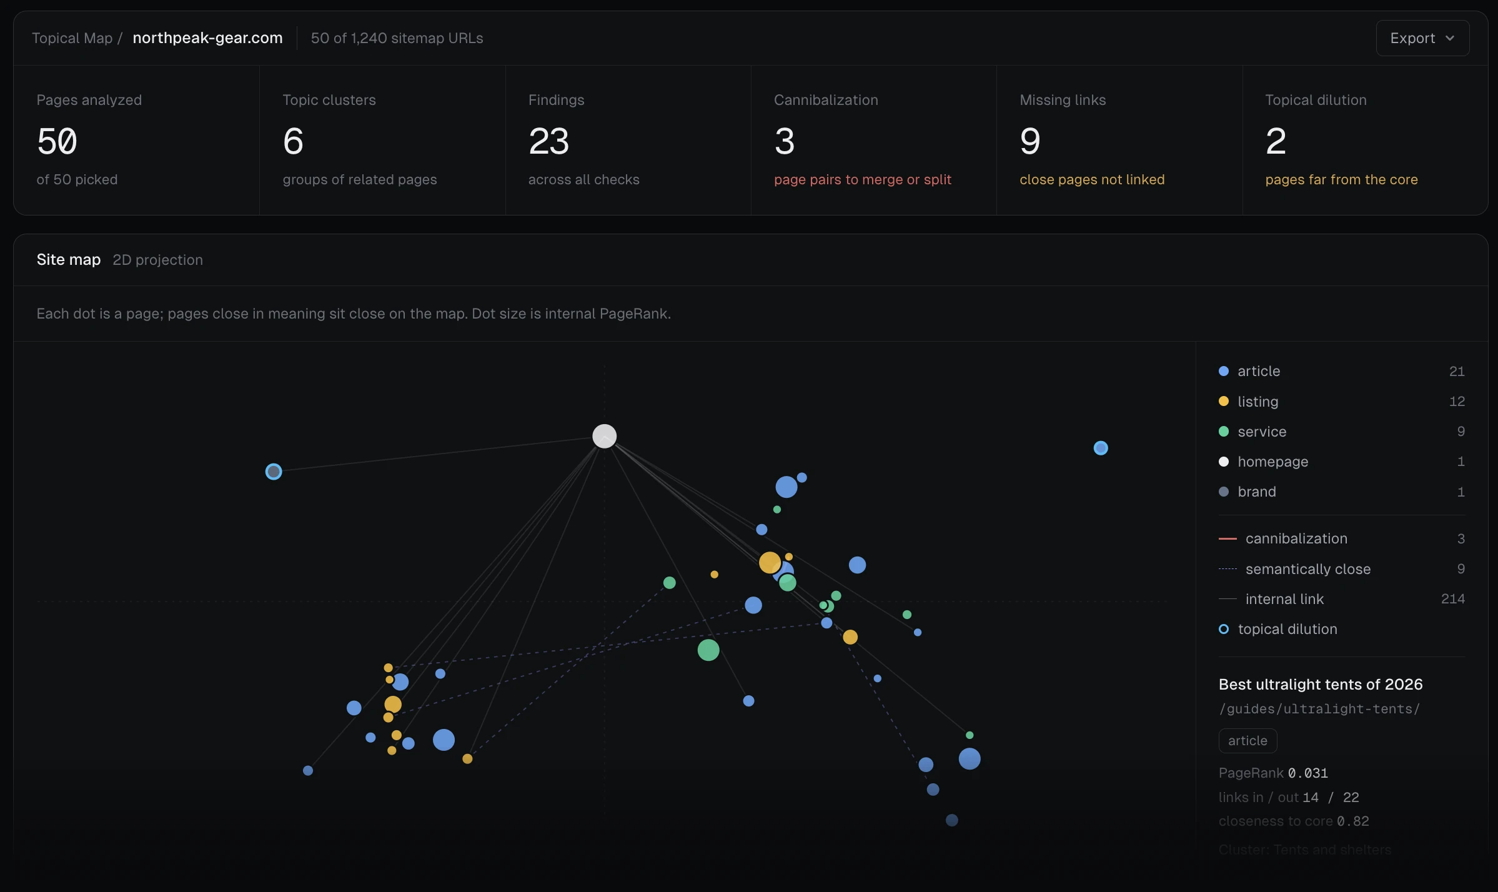Select the unlinked ringed dilution node
The image size is (1498, 892).
coord(1101,448)
